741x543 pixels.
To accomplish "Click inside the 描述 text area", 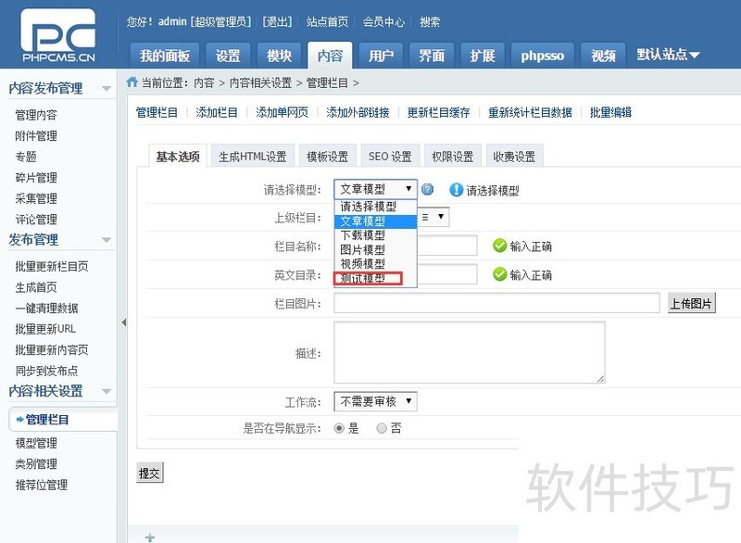I will coord(470,352).
